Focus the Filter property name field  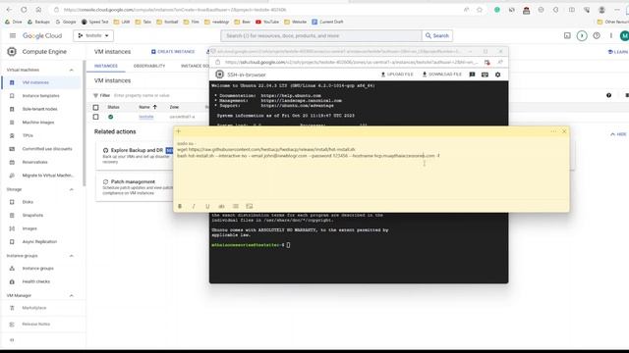pyautogui.click(x=142, y=95)
